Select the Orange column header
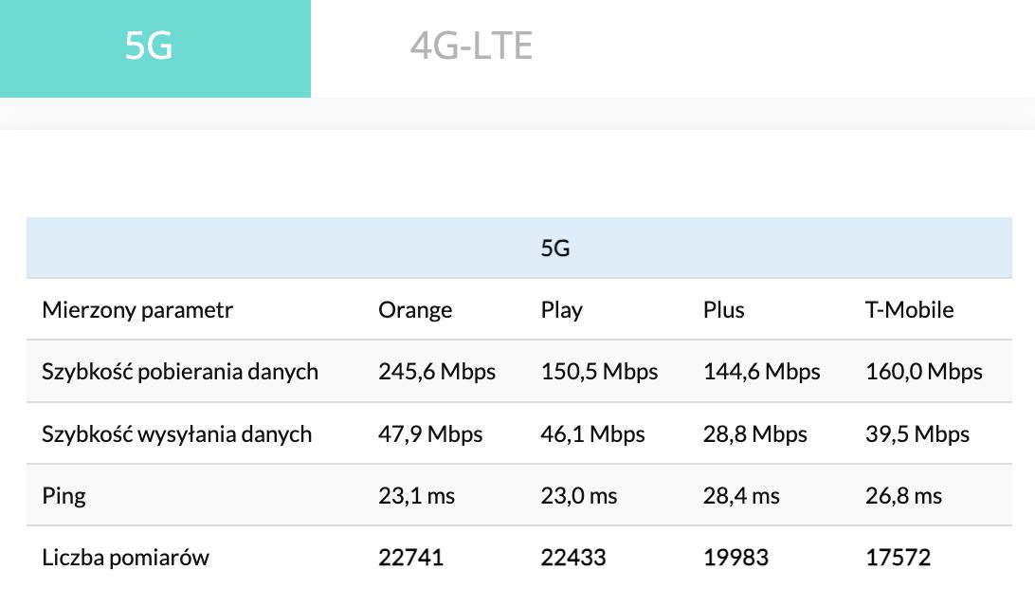This screenshot has width=1035, height=607. tap(415, 310)
